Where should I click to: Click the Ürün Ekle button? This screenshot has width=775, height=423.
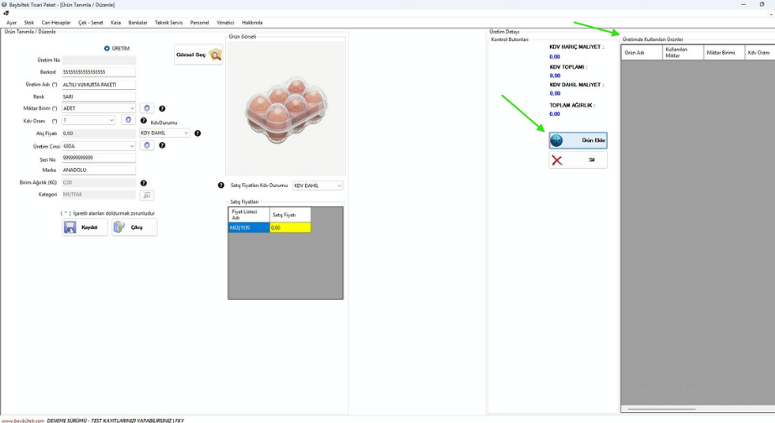(x=578, y=140)
